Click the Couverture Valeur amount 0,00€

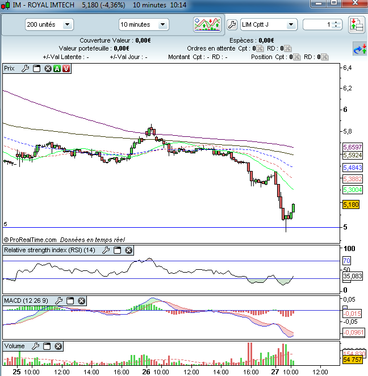point(143,40)
